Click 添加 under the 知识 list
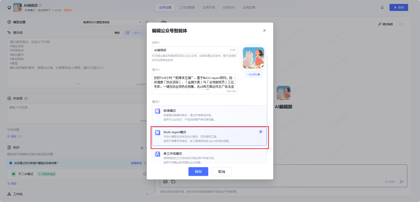 [x=12, y=184]
